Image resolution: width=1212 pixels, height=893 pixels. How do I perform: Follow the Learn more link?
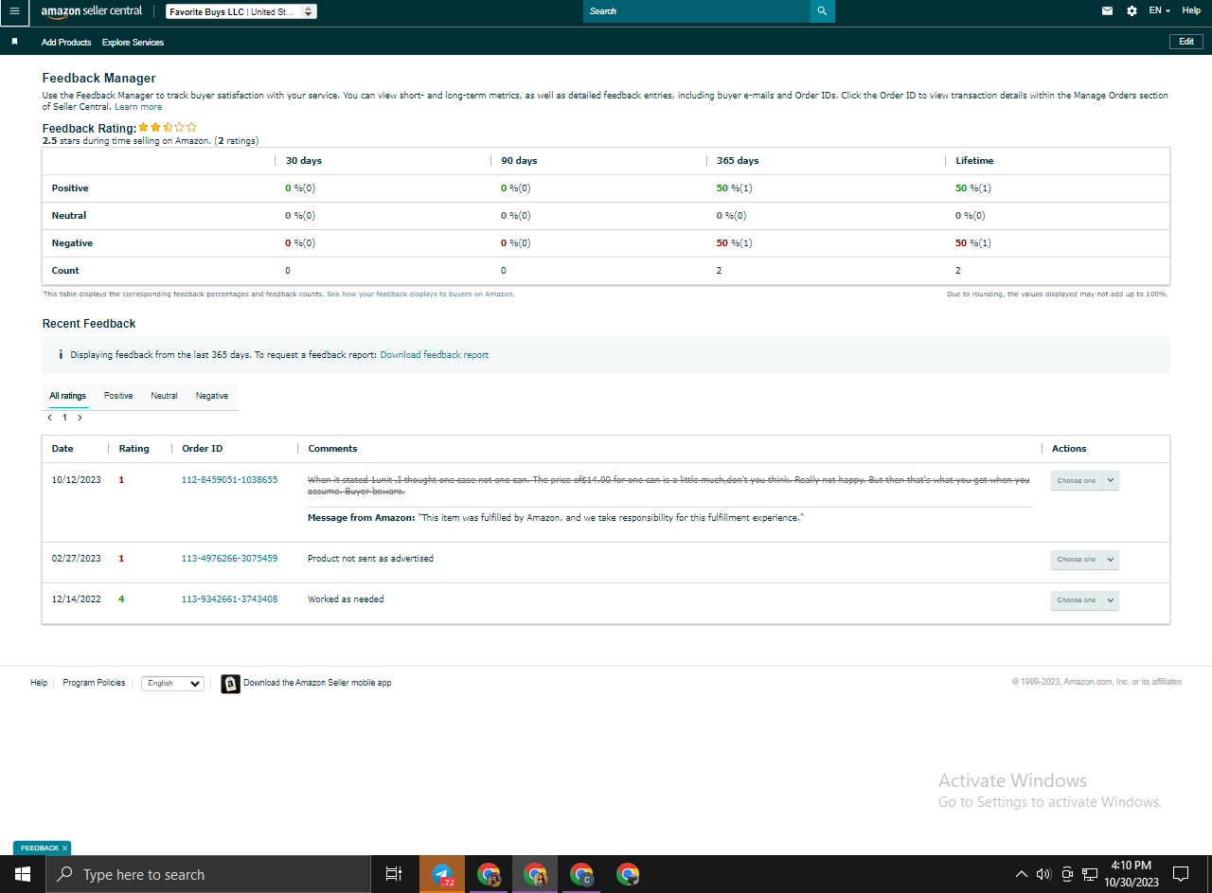pos(138,107)
